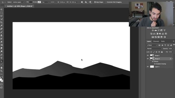Add a Curves adjustment
This screenshot has height=98, width=175.
click(159, 30)
